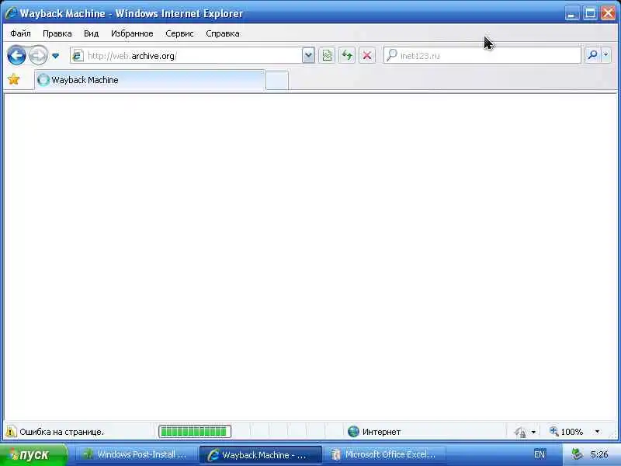This screenshot has height=466, width=621.
Task: Toggle Compatibility View broken-page icon
Action: tap(327, 55)
